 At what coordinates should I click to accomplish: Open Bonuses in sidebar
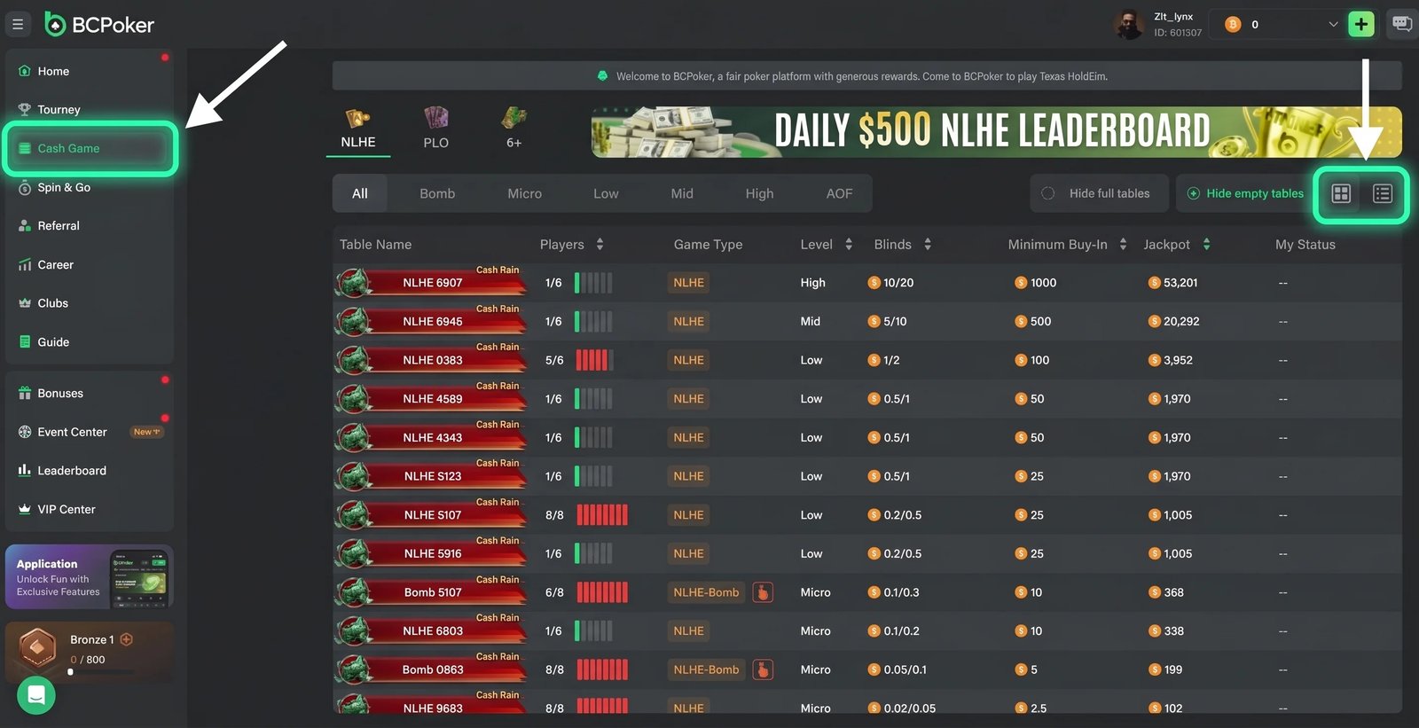click(89, 394)
